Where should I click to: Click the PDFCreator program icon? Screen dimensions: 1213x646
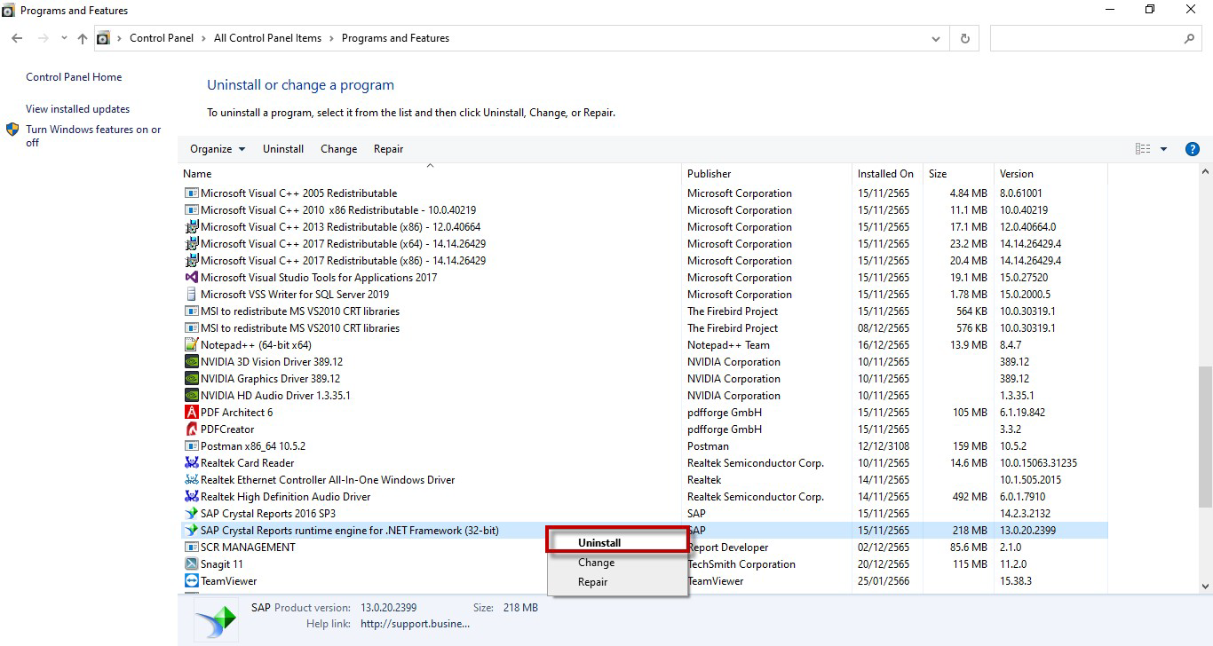pyautogui.click(x=191, y=429)
